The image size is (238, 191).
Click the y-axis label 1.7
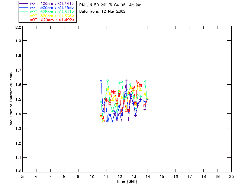click(18, 70)
